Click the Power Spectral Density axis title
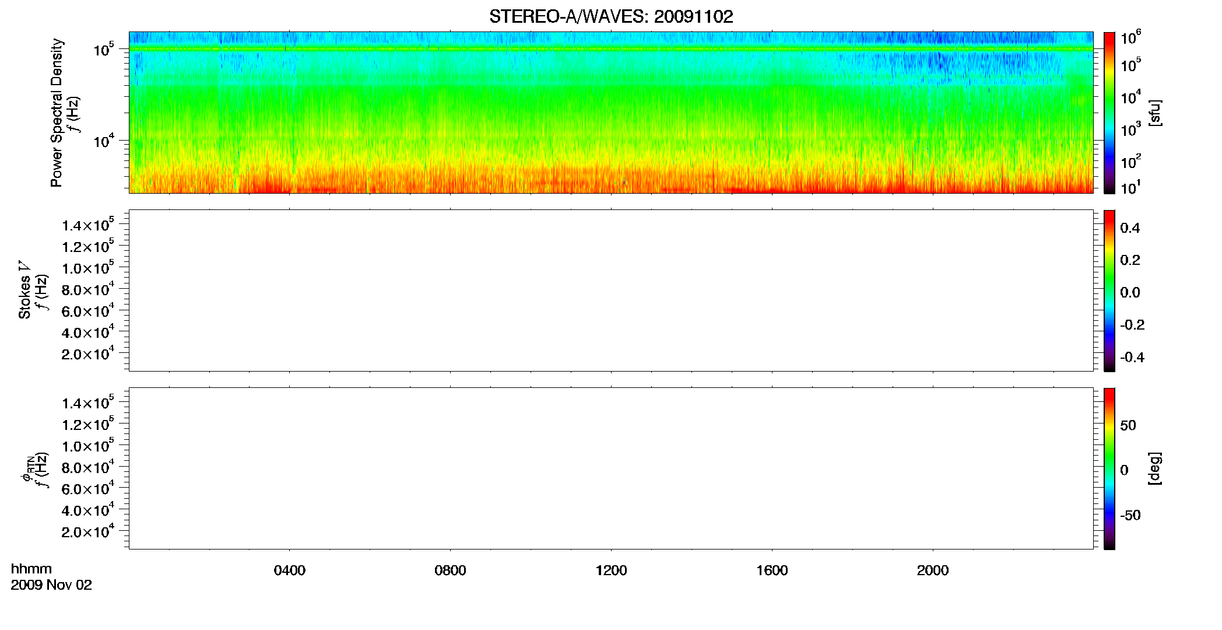 click(x=57, y=113)
